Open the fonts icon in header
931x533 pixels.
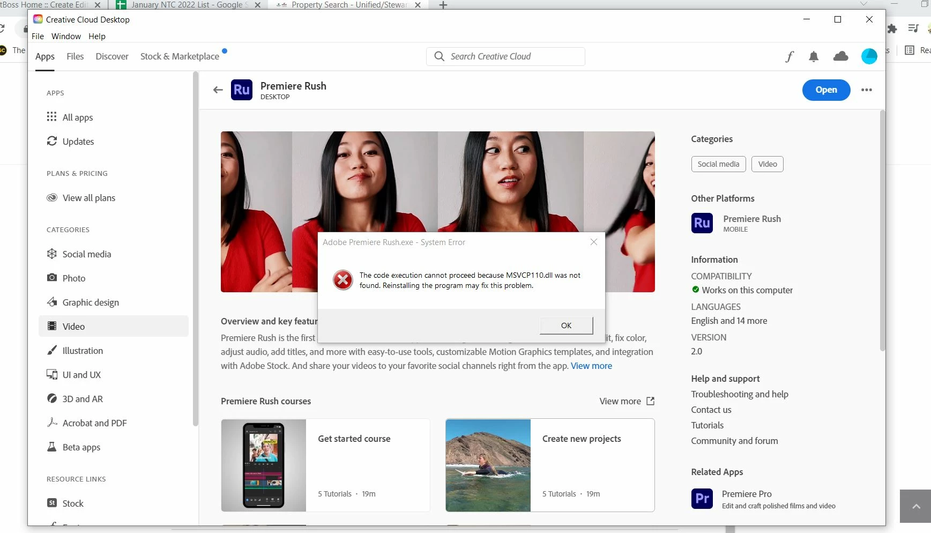(x=790, y=56)
